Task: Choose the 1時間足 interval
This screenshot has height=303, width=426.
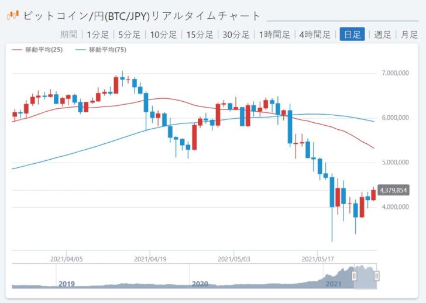Action: 274,35
